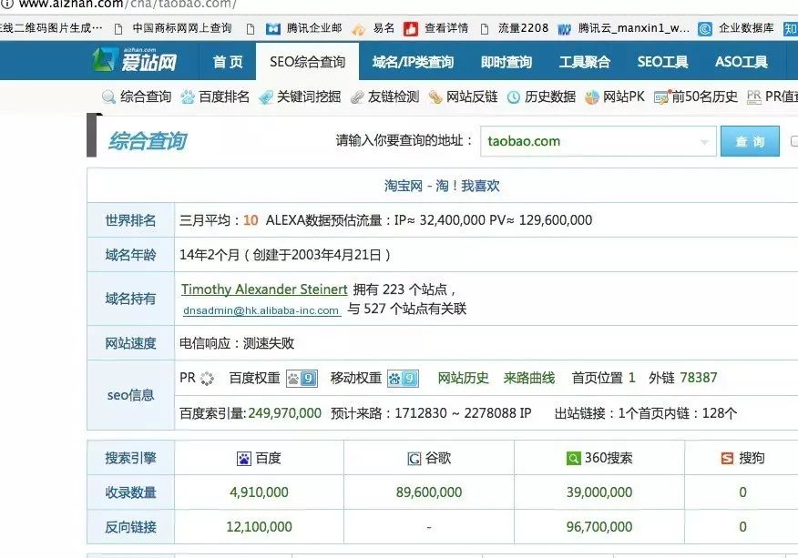This screenshot has width=798, height=558.
Task: Open 网站反链 via its chain icon
Action: point(435,96)
